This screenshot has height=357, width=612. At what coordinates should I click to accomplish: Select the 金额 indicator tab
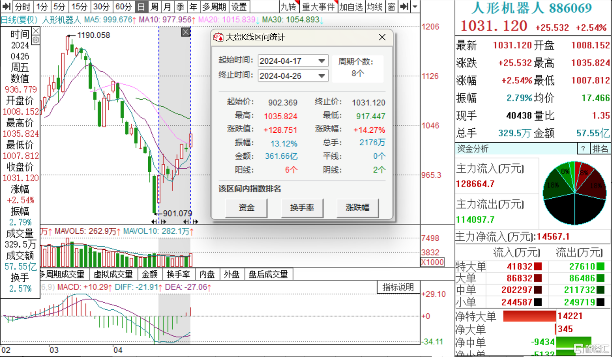tap(150, 274)
